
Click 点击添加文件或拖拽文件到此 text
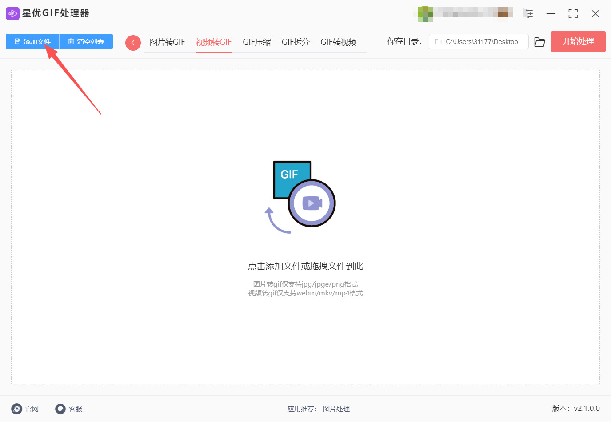tap(306, 266)
